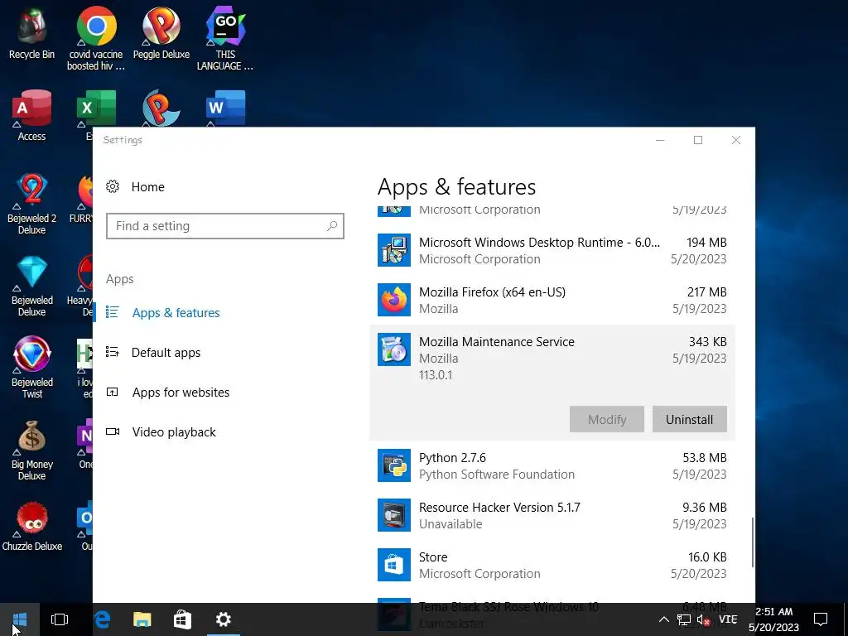Image resolution: width=848 pixels, height=636 pixels.
Task: Click the 113.0.1 version text
Action: pos(436,375)
